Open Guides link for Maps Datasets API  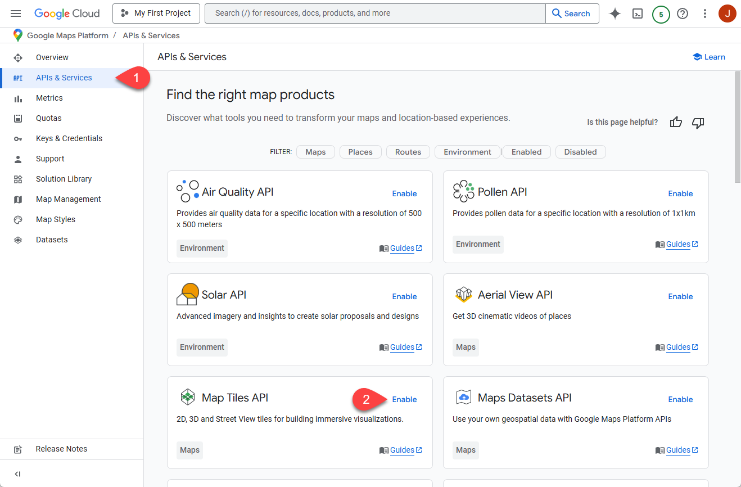click(x=677, y=450)
